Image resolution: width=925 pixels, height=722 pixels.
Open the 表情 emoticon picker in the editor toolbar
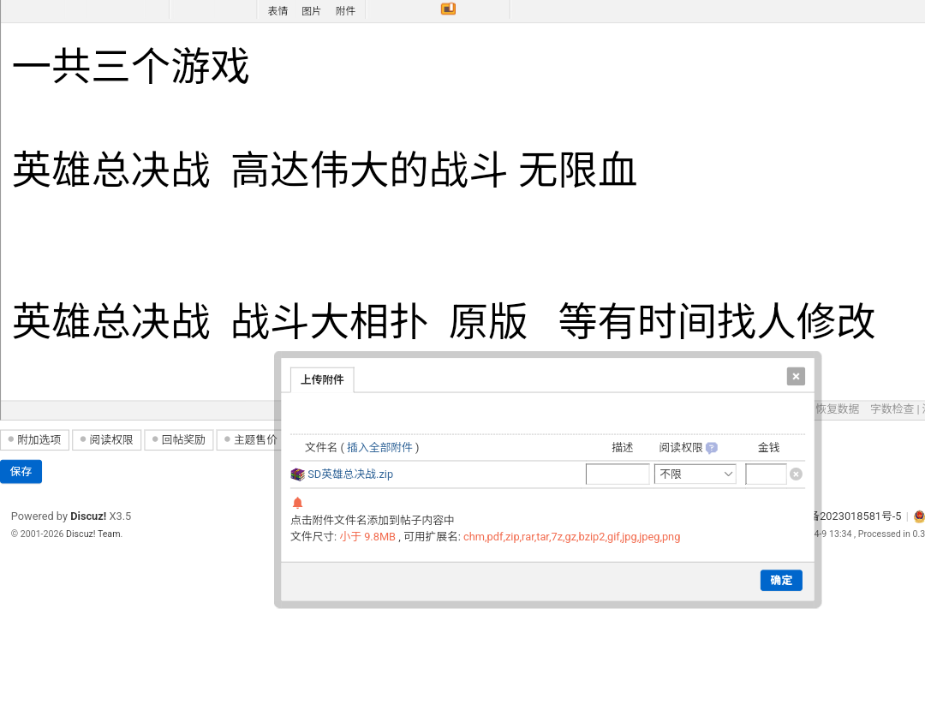click(x=277, y=10)
